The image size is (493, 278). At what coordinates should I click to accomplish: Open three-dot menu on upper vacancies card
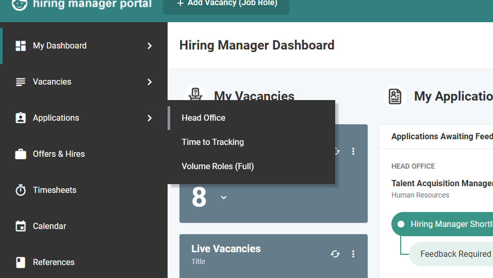353,151
